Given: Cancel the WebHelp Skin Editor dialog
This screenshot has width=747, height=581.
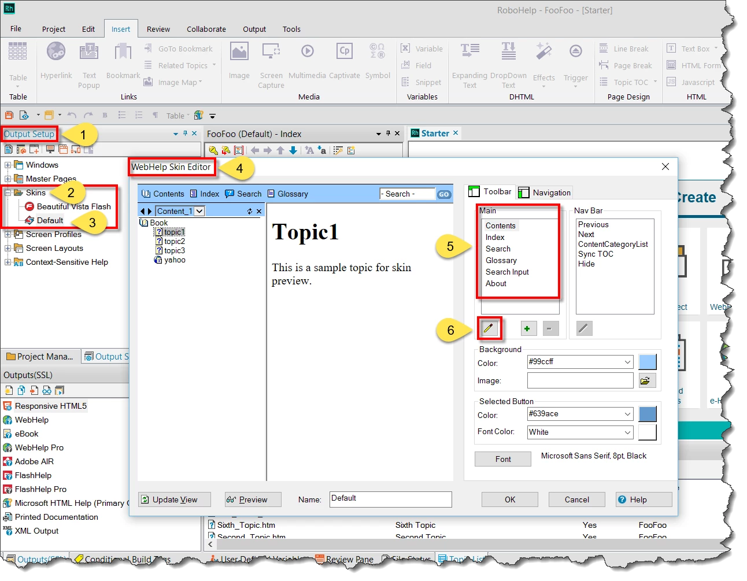Looking at the screenshot, I should (577, 499).
